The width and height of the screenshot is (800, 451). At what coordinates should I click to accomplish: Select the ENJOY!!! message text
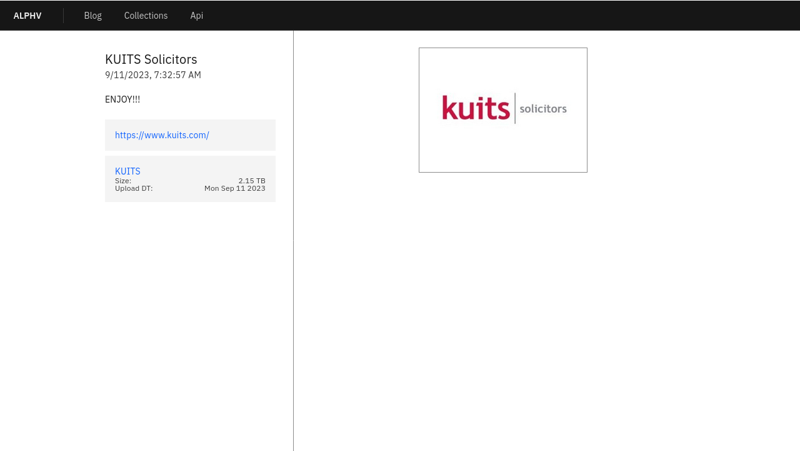click(x=122, y=99)
